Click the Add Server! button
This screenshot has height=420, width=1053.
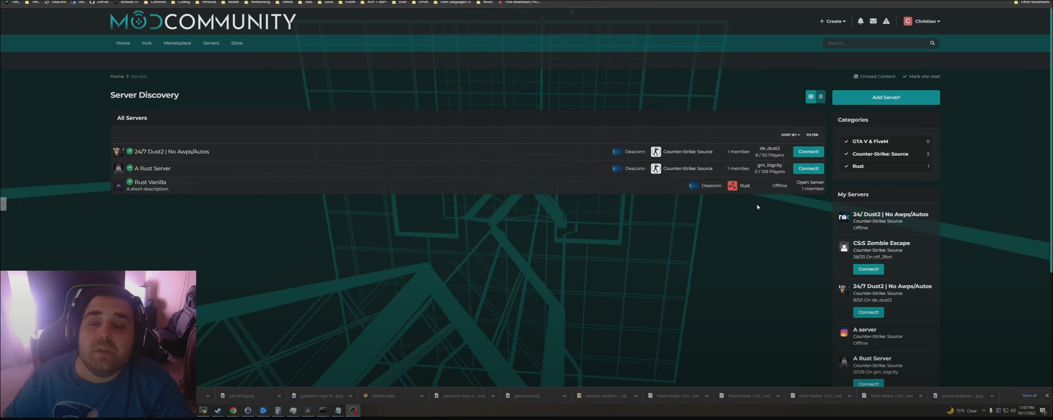coord(886,97)
